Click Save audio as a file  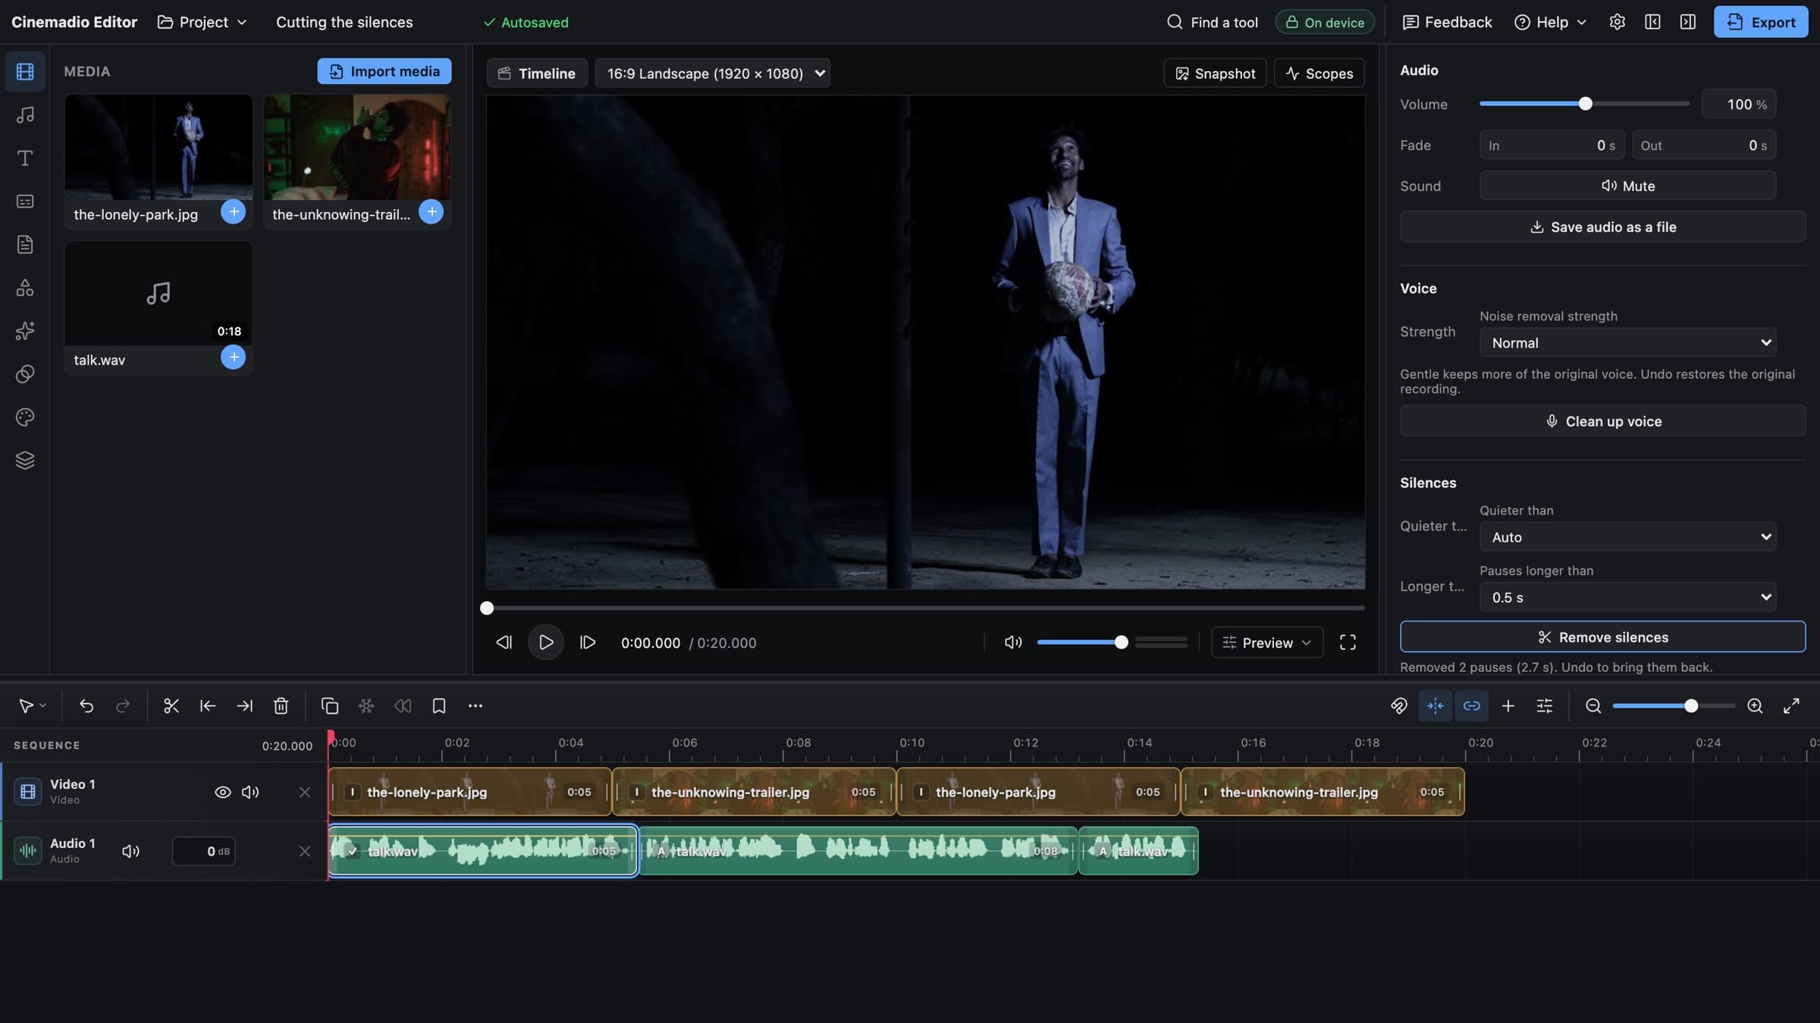pyautogui.click(x=1602, y=227)
